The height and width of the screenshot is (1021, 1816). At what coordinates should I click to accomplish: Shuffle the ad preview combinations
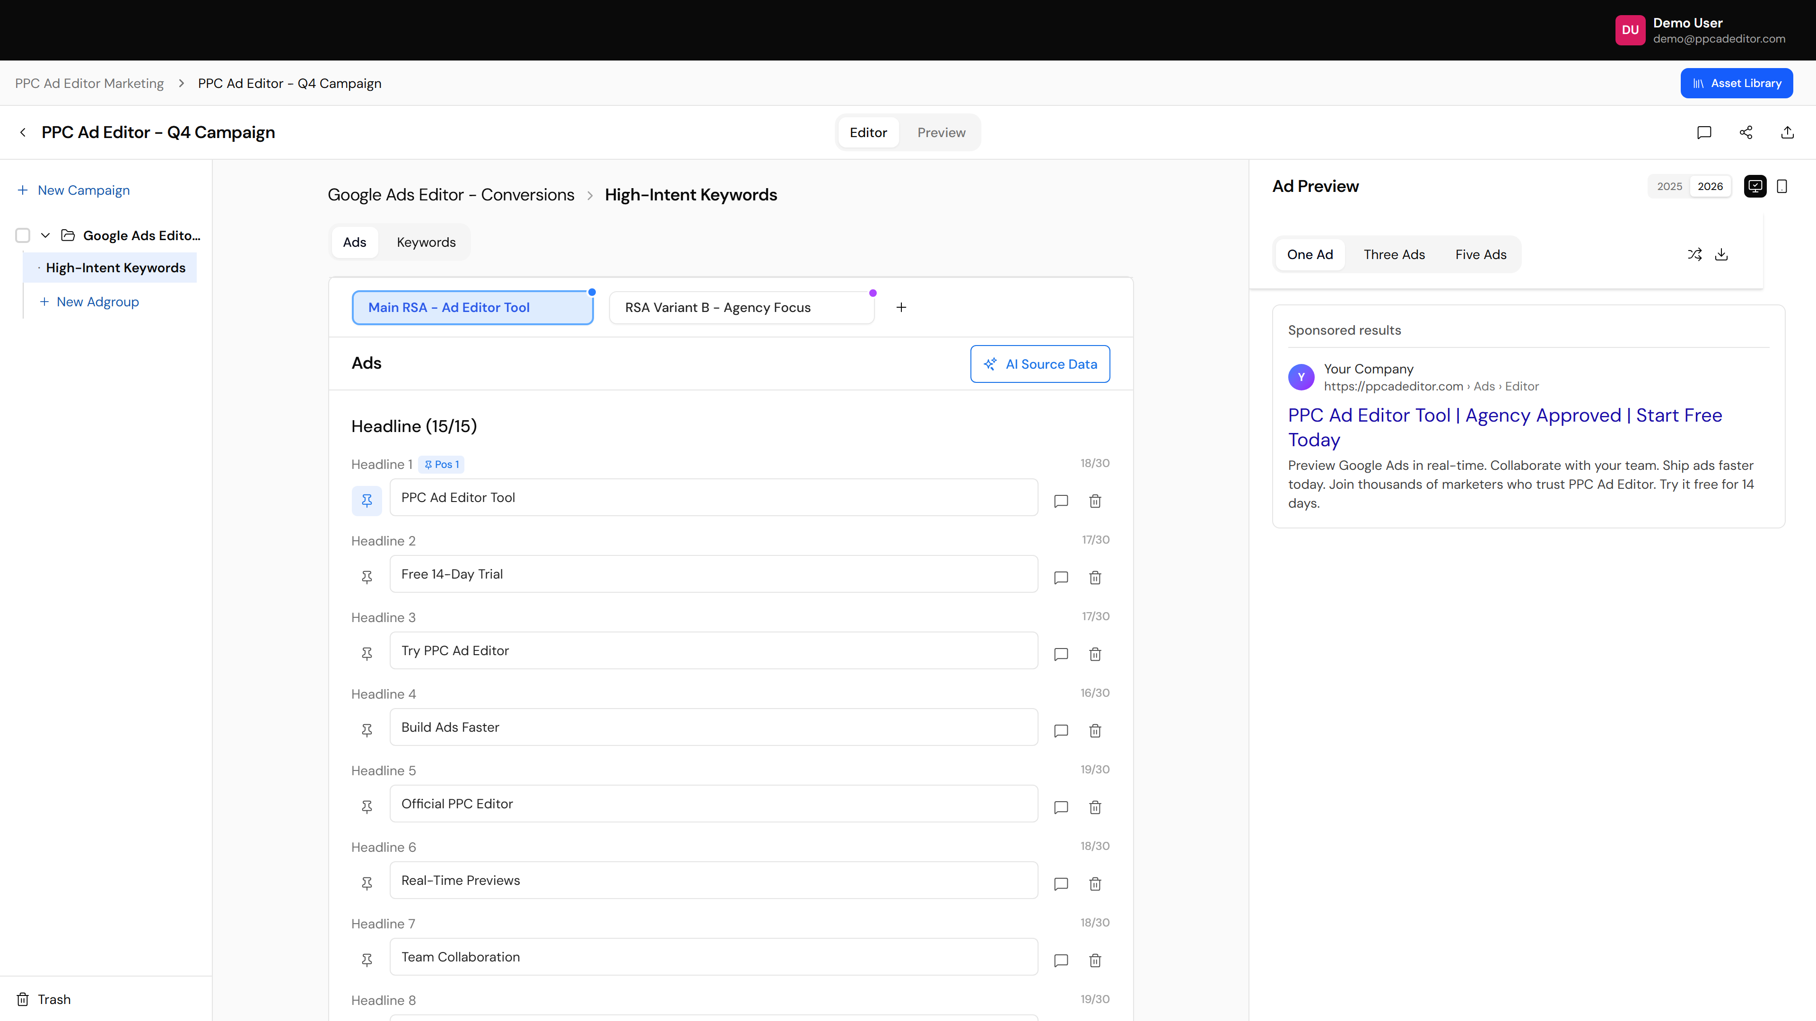[1695, 254]
